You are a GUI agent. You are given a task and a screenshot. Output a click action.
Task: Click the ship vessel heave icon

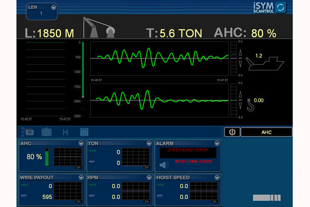click(x=264, y=64)
